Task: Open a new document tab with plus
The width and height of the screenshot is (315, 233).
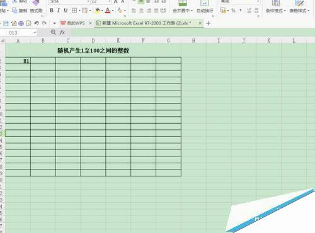Action: click(209, 23)
